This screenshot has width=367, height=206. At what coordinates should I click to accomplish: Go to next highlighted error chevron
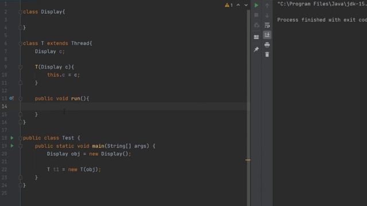(246, 5)
